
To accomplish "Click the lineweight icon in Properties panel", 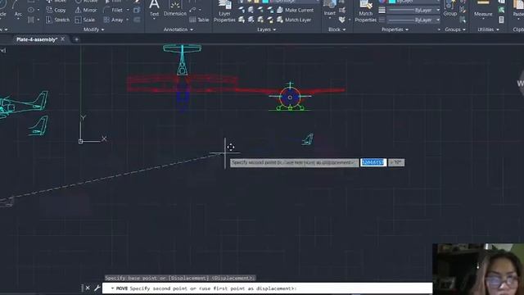I will pyautogui.click(x=382, y=10).
